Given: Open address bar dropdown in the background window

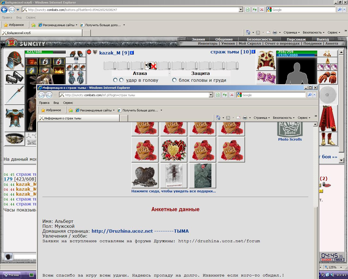Looking at the screenshot, I should (241, 10).
